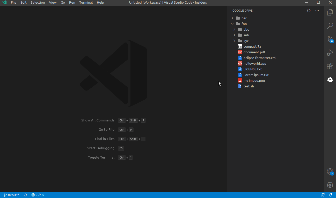Image resolution: width=336 pixels, height=198 pixels.
Task: Open the Run and Debug view
Action: point(330,53)
